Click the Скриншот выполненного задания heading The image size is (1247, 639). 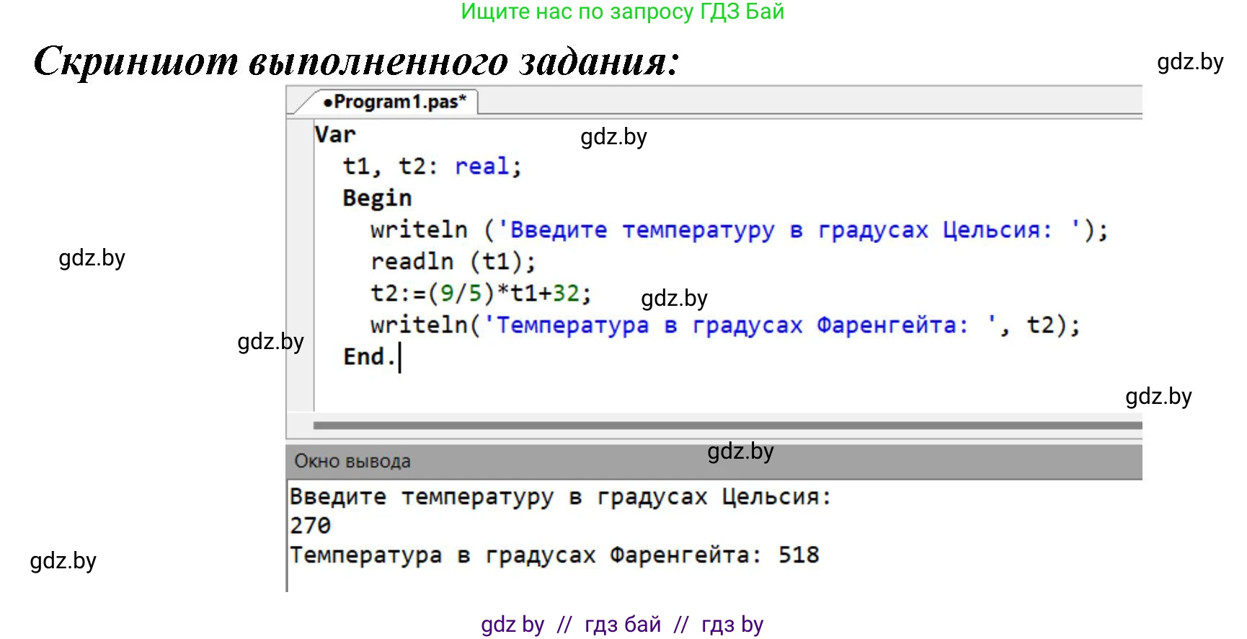(356, 61)
